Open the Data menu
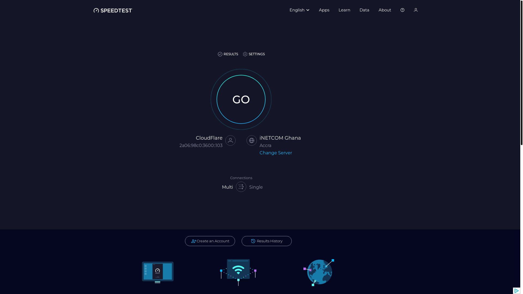 pos(364,10)
